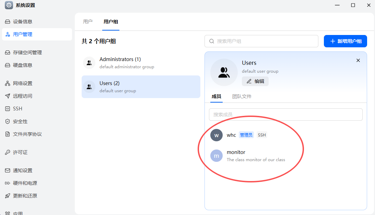Click the 更新和还原 rocket icon
Image resolution: width=375 pixels, height=215 pixels.
[x=8, y=196]
